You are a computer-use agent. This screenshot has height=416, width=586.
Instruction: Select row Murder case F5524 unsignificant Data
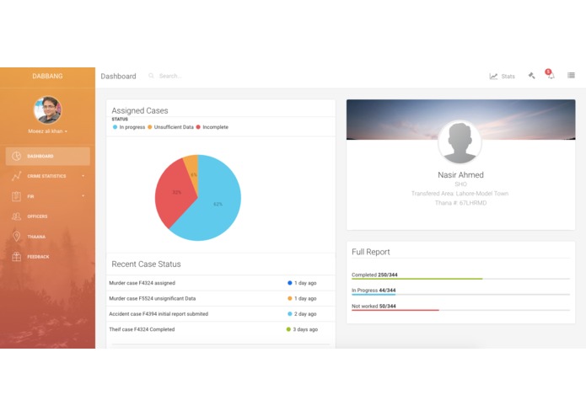[221, 298]
